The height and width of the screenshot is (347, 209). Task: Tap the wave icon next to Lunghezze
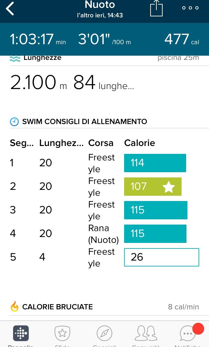15,59
